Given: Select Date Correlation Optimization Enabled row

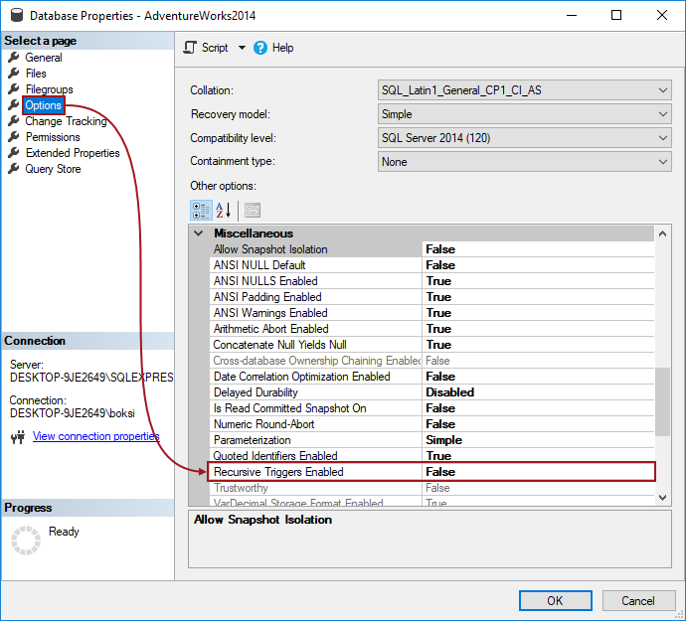Looking at the screenshot, I should coord(431,377).
